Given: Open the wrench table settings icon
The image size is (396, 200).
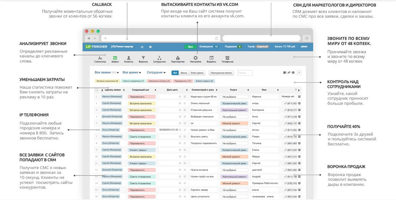Looking at the screenshot, I should click(x=289, y=73).
